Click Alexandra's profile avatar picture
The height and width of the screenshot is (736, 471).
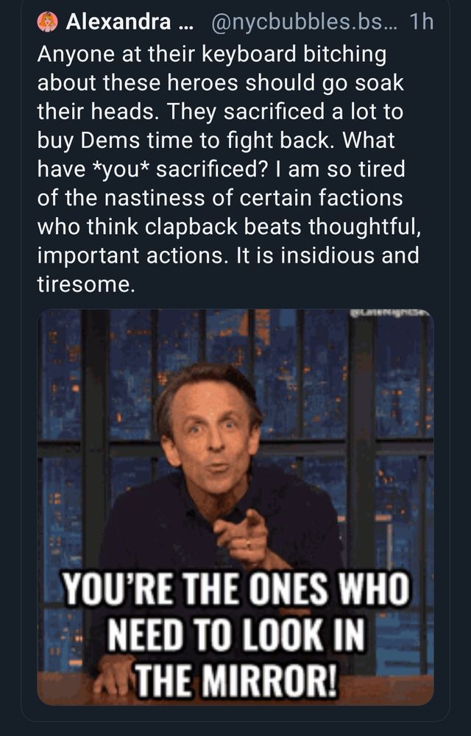46,22
